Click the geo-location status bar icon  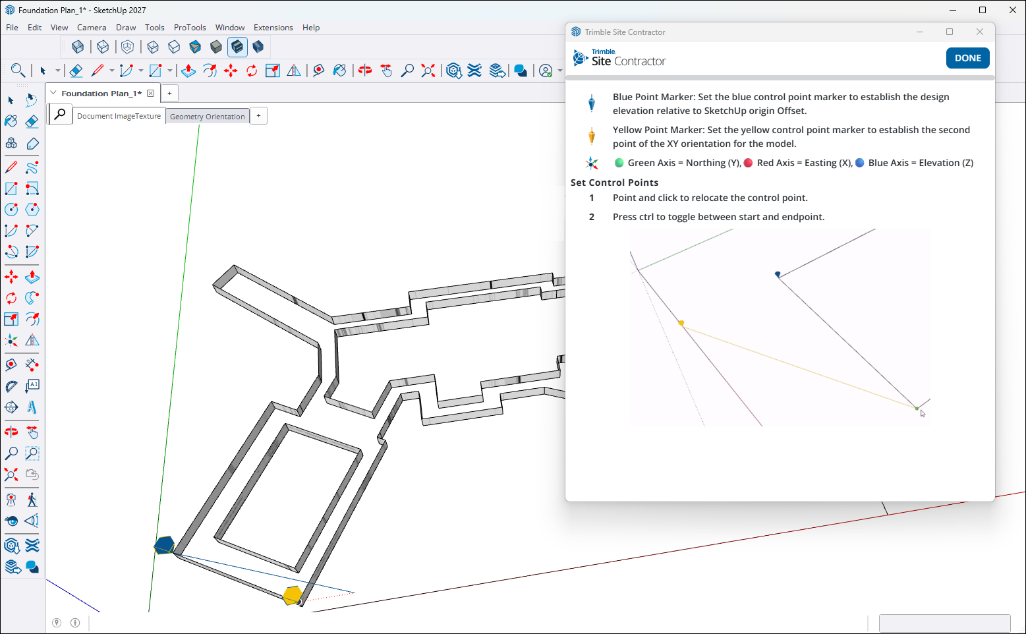tap(57, 623)
